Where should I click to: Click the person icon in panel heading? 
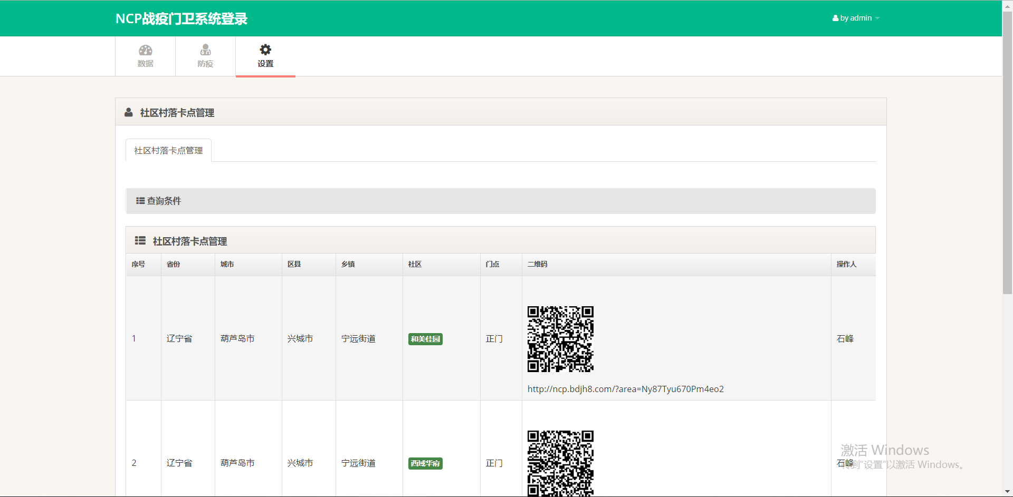(x=129, y=112)
